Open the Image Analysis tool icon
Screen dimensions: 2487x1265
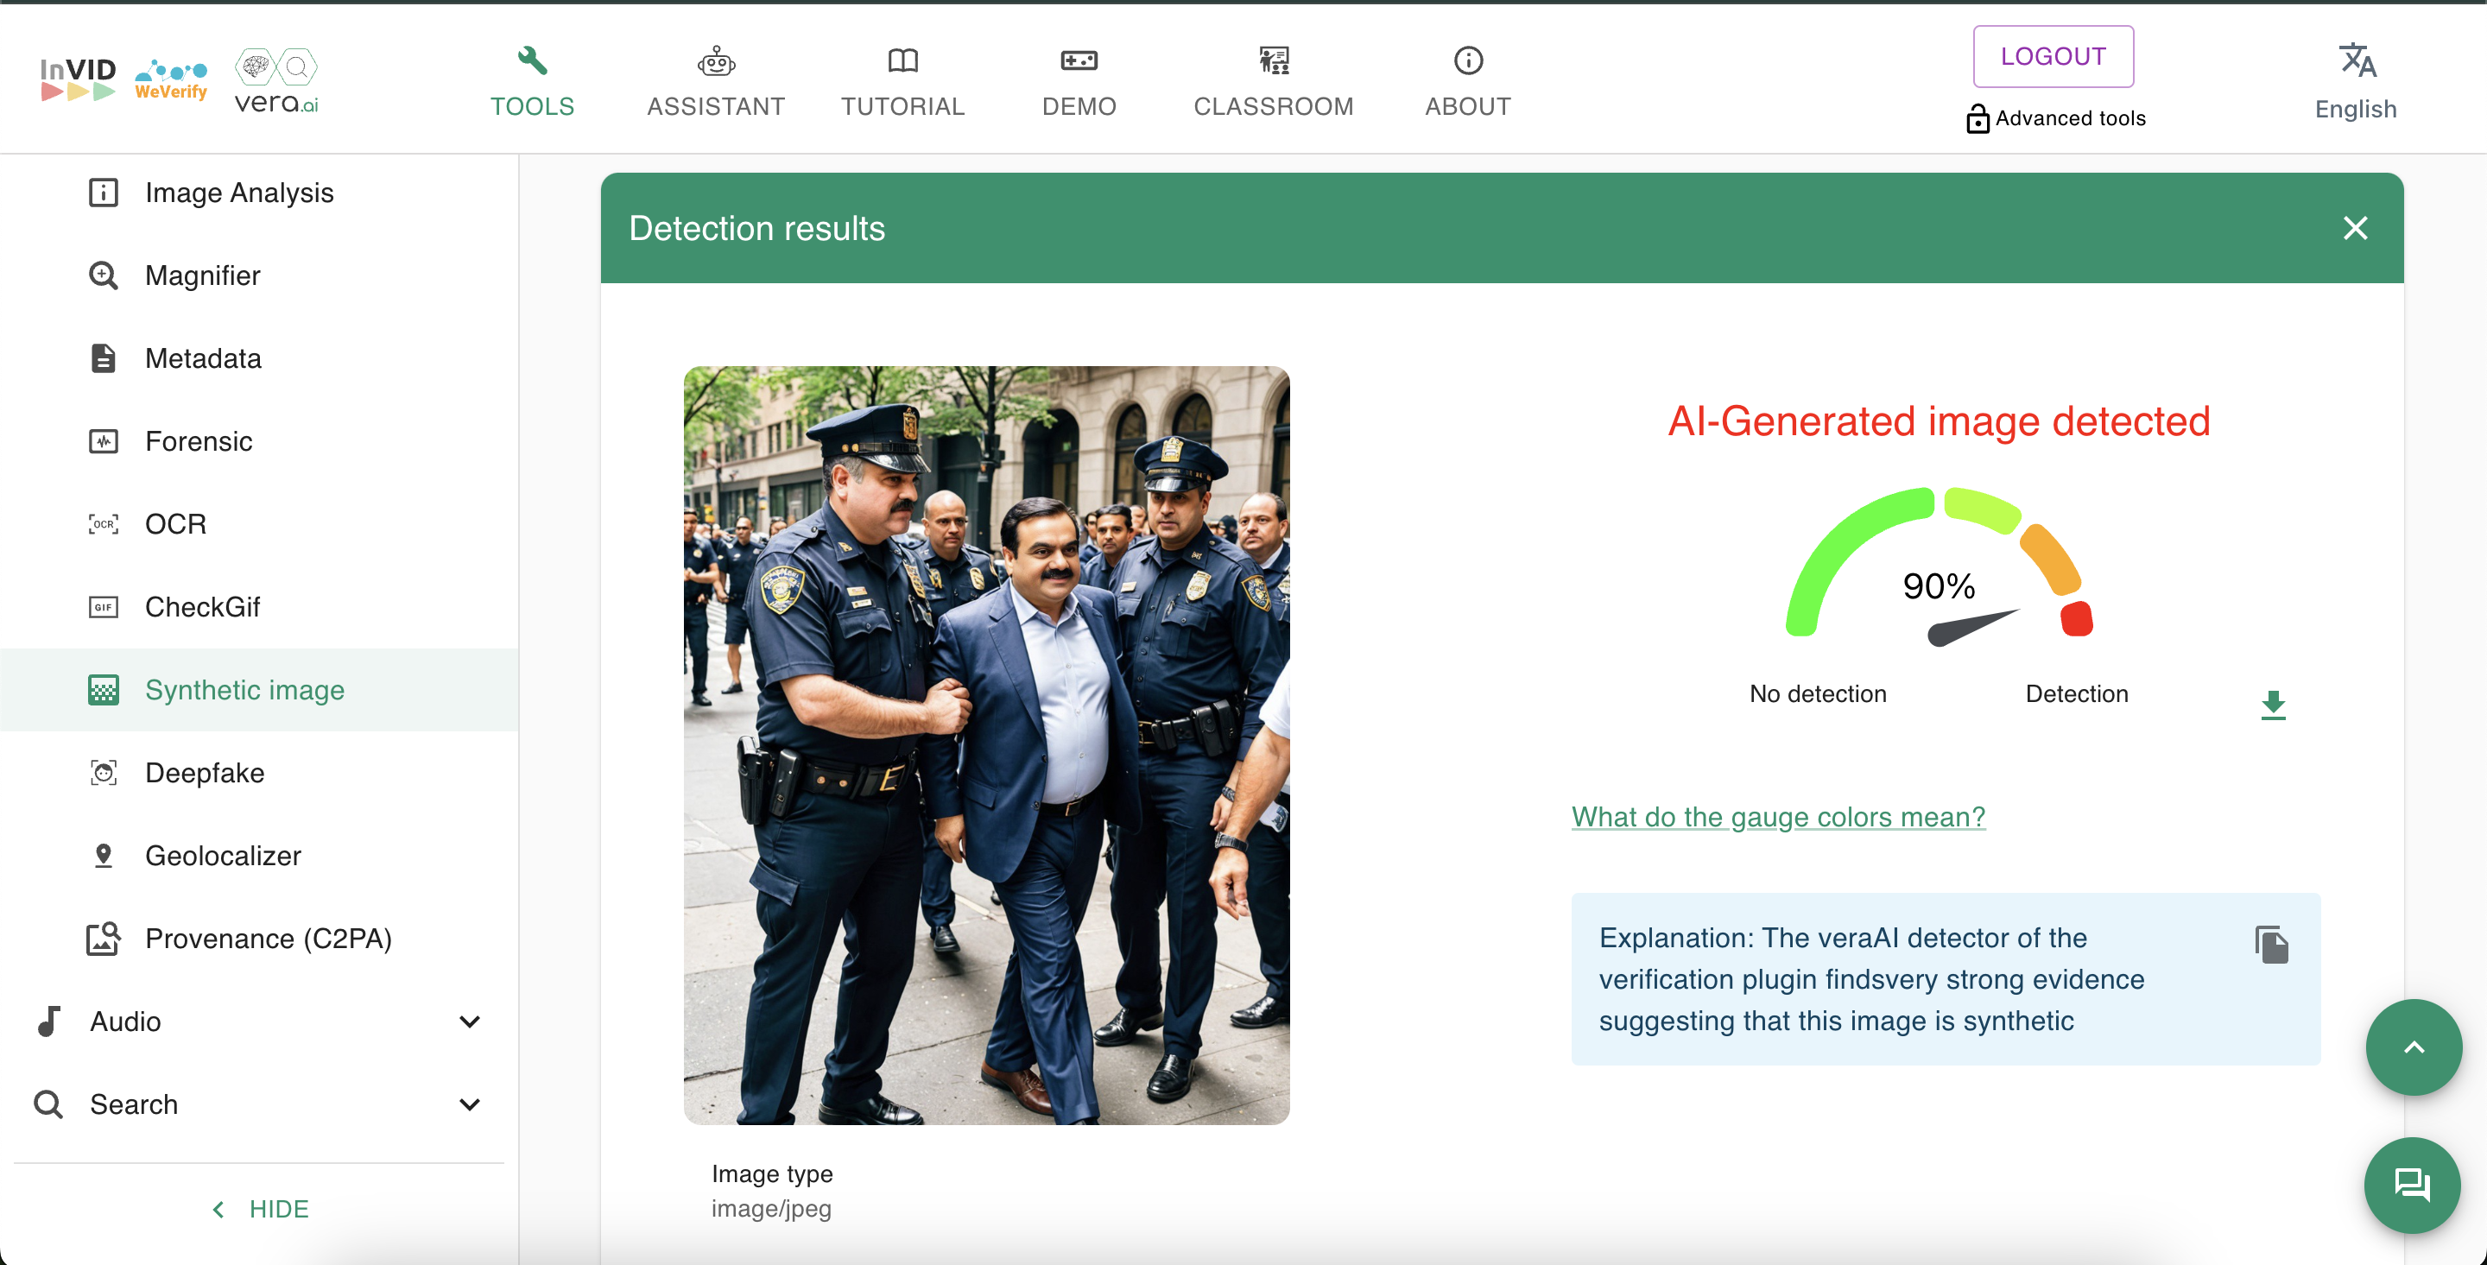point(104,193)
